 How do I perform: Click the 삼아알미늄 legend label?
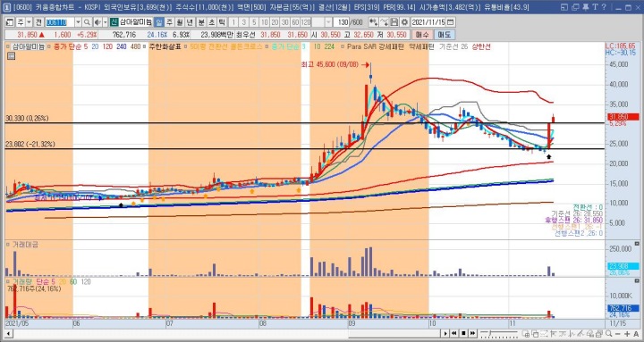(28, 46)
